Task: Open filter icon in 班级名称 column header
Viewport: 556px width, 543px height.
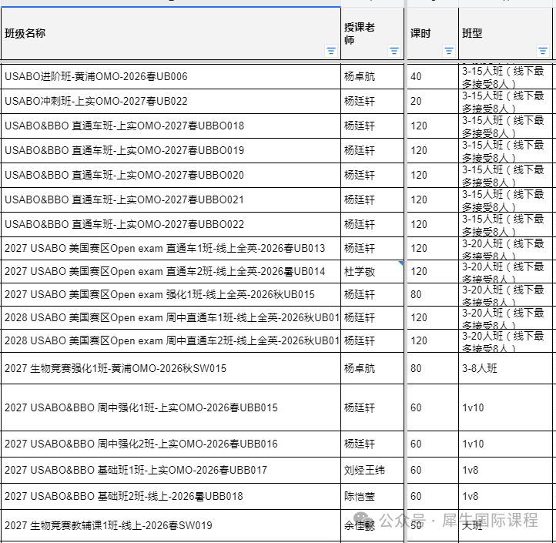Action: click(331, 51)
